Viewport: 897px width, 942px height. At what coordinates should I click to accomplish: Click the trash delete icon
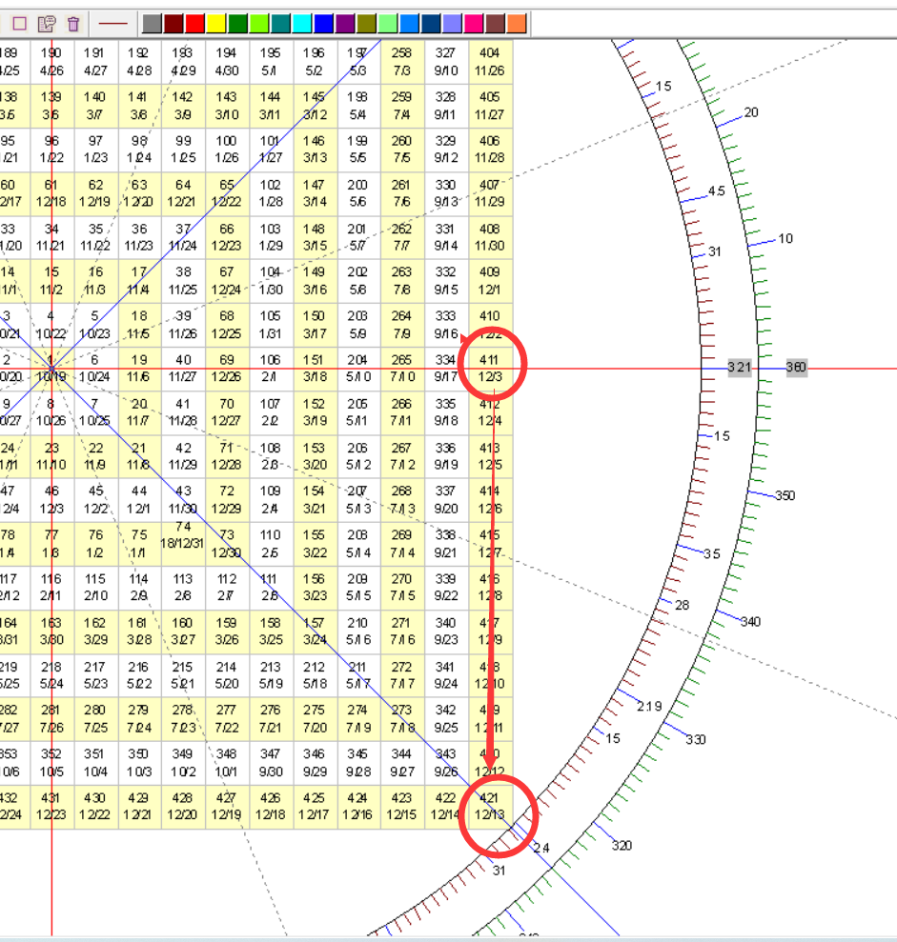[73, 24]
